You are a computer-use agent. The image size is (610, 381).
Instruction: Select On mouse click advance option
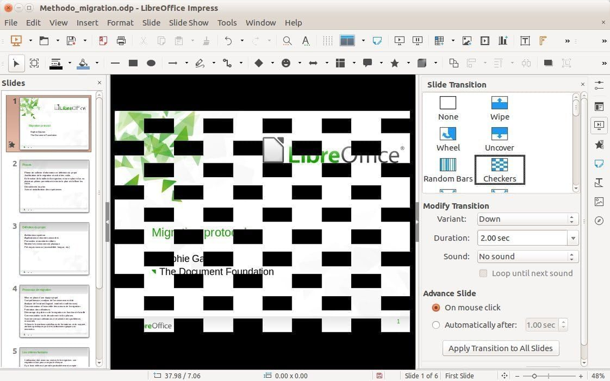point(436,308)
